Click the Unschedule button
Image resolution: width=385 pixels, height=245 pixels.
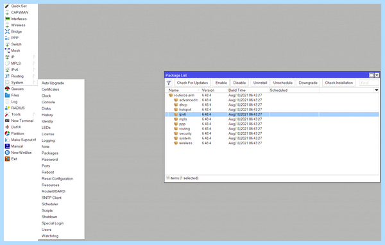(x=282, y=83)
